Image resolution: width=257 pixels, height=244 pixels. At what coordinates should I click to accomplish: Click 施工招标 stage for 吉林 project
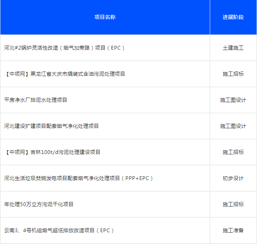coord(233,152)
